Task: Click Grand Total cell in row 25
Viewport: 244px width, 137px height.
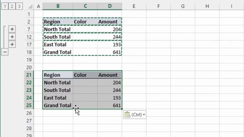Action: tap(58, 105)
